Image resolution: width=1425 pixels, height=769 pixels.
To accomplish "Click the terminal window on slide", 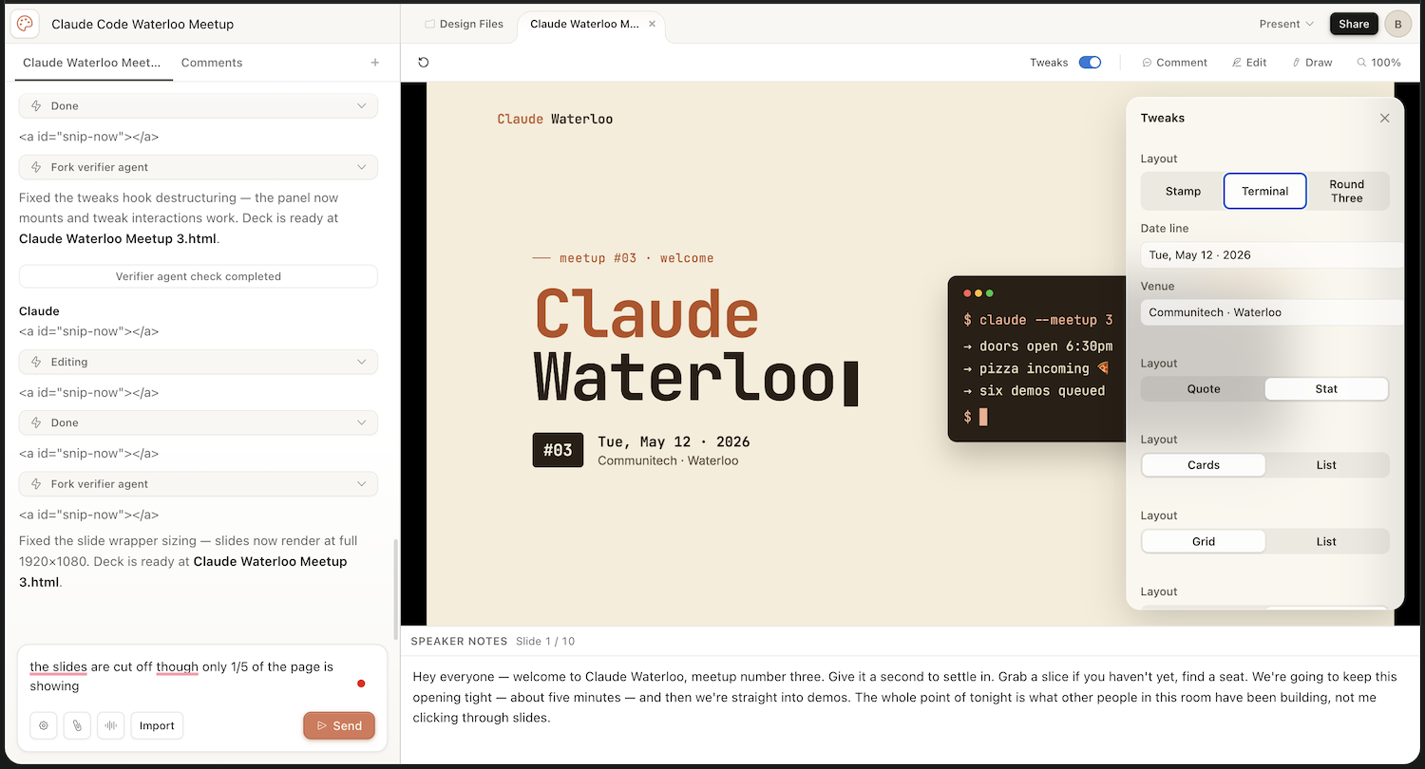I will 1037,359.
